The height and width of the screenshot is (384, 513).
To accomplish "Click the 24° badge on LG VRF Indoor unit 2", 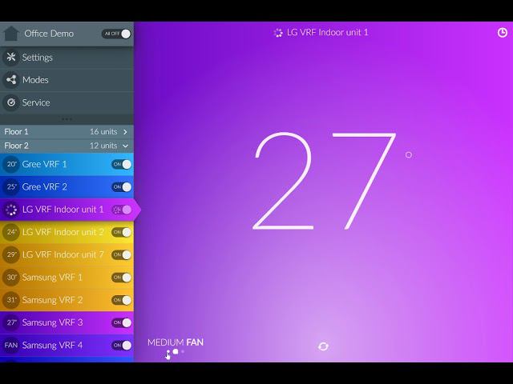I will tap(11, 232).
